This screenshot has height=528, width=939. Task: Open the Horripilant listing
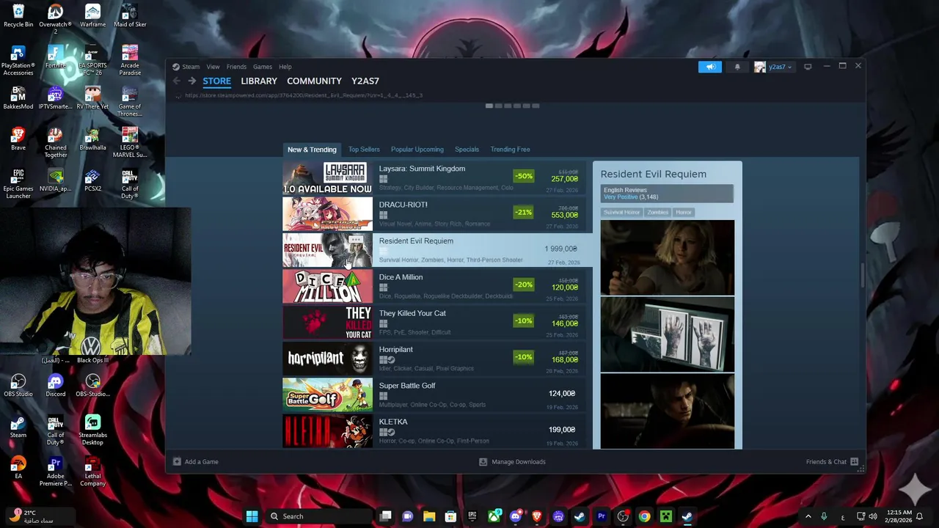tap(434, 359)
